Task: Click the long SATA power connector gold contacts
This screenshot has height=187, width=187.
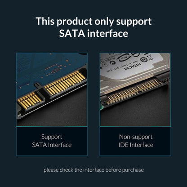Action: pyautogui.click(x=65, y=83)
